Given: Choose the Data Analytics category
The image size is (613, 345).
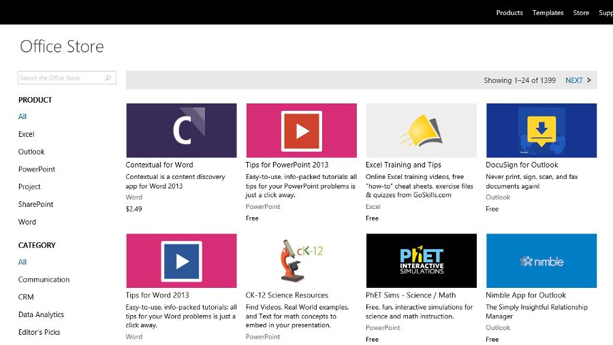Looking at the screenshot, I should click(41, 314).
